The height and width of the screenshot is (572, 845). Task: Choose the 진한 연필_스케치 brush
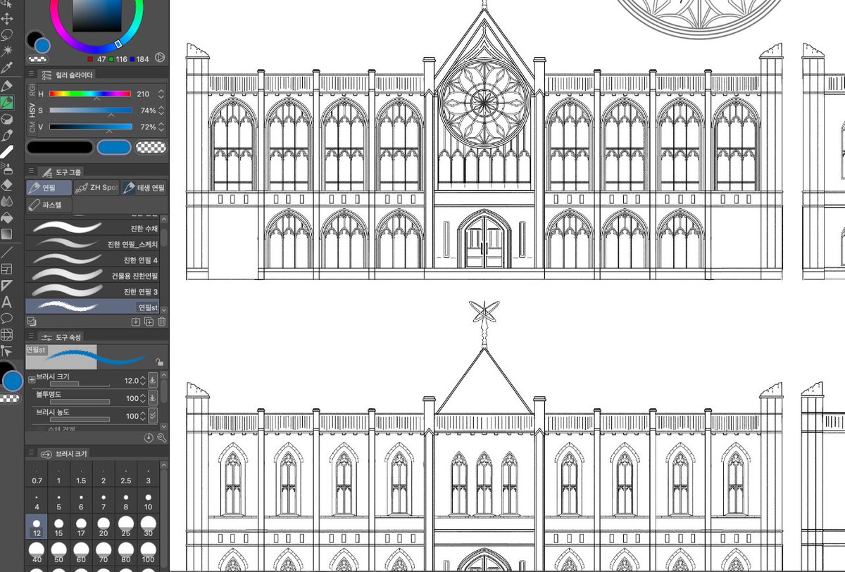(x=93, y=244)
